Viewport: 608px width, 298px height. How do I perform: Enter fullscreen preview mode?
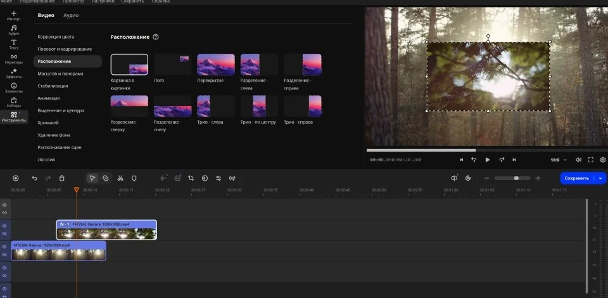591,160
